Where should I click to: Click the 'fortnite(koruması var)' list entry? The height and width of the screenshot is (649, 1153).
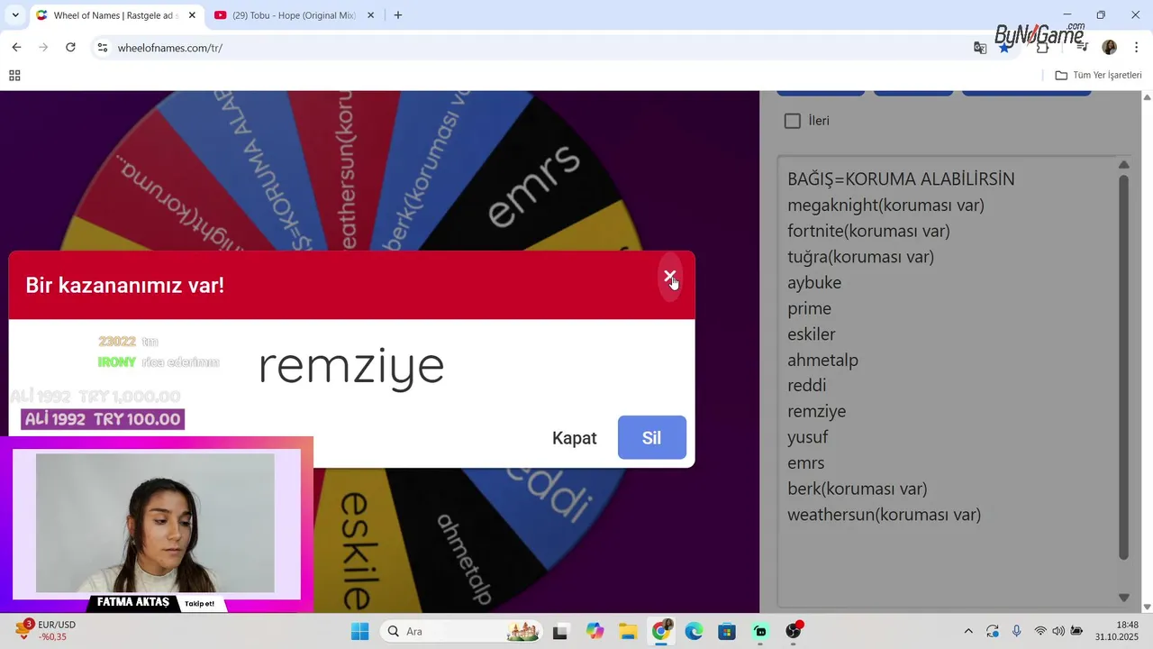click(x=868, y=231)
